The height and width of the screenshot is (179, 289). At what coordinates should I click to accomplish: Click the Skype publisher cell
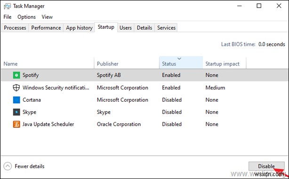coord(104,112)
